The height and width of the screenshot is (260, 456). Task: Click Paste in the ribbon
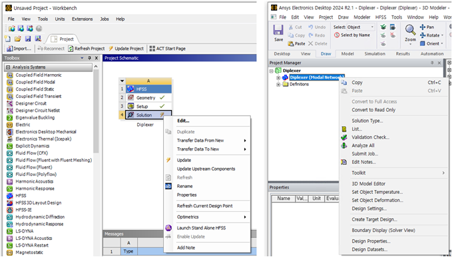(296, 44)
